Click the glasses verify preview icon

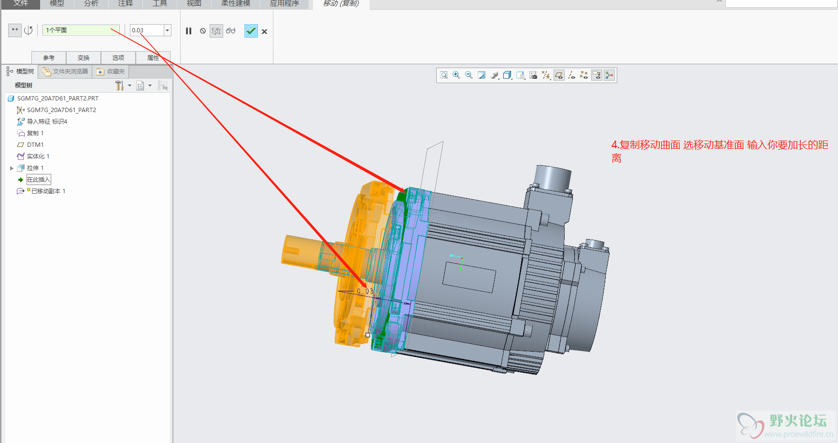coord(231,31)
